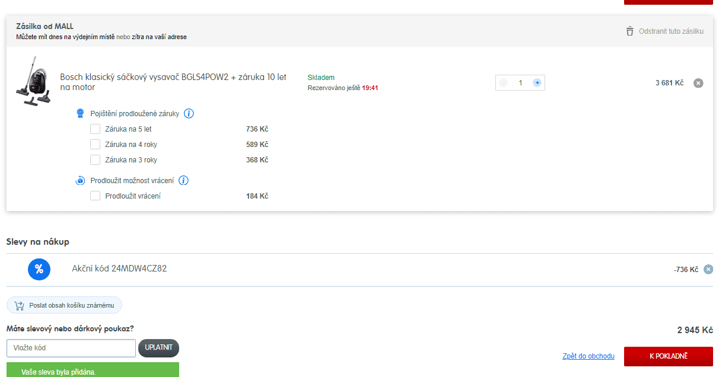Remove the Bosch vacuum from cart

[698, 83]
